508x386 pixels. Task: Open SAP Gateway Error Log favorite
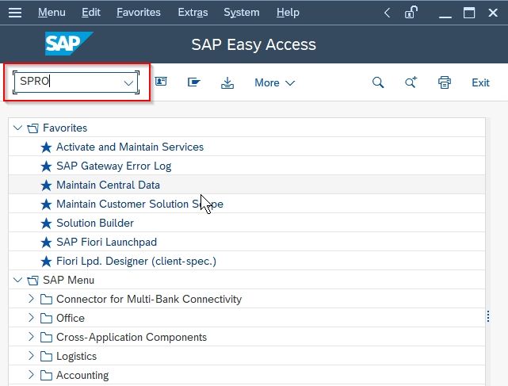tap(113, 166)
